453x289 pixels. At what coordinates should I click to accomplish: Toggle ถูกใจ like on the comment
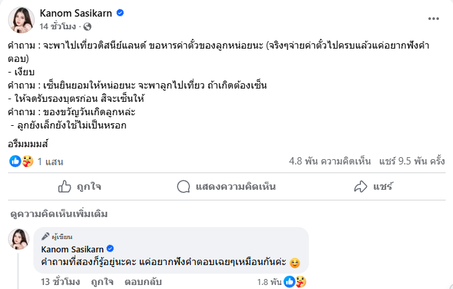click(x=101, y=282)
